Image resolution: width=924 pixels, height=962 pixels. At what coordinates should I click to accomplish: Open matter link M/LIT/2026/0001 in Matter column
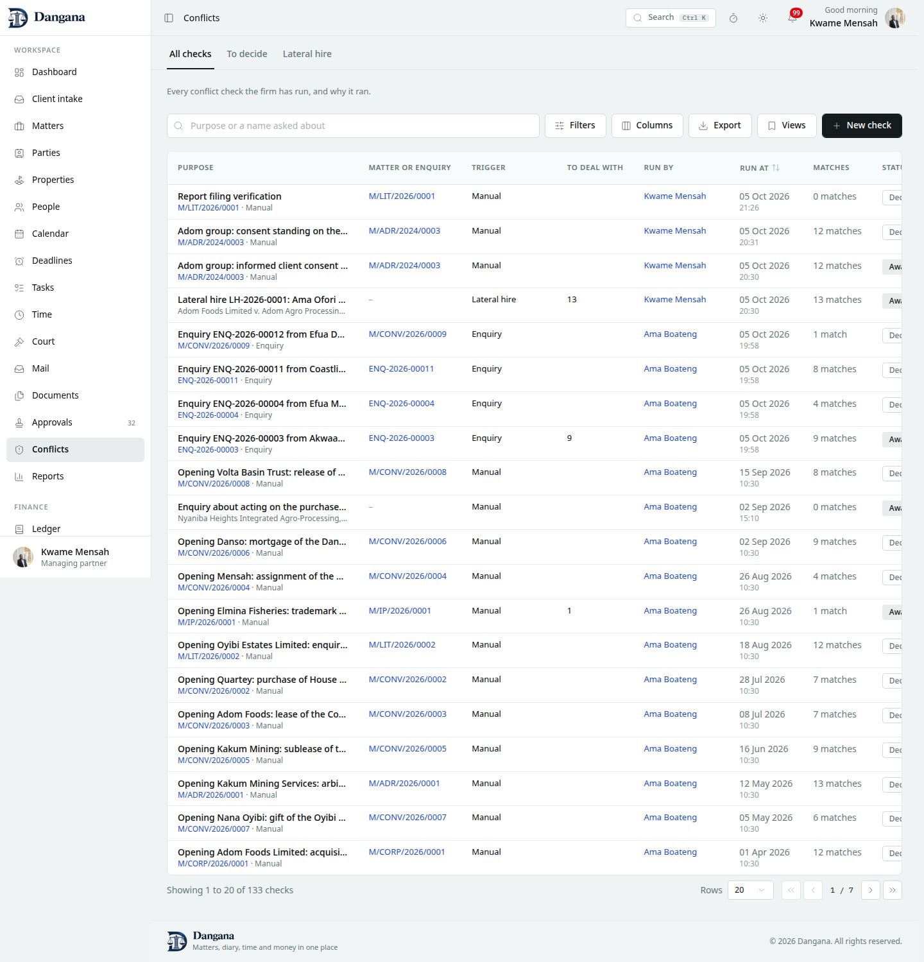(402, 196)
